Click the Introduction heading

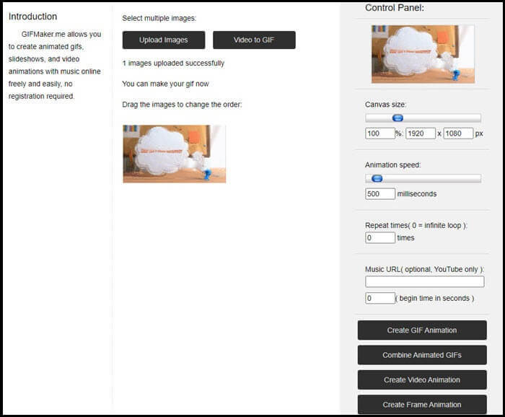tap(32, 17)
